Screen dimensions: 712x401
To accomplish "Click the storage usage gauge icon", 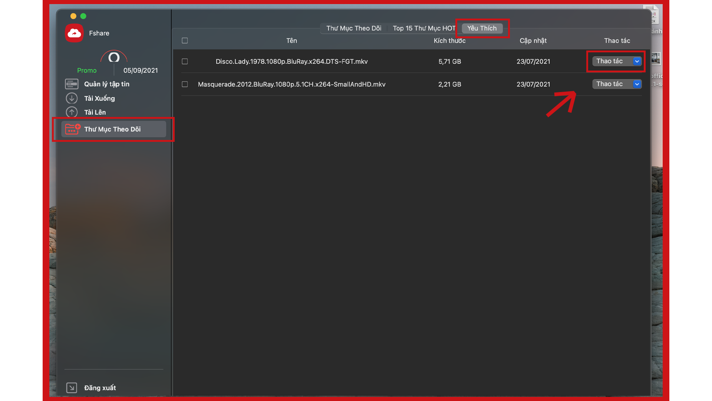I will click(x=114, y=57).
